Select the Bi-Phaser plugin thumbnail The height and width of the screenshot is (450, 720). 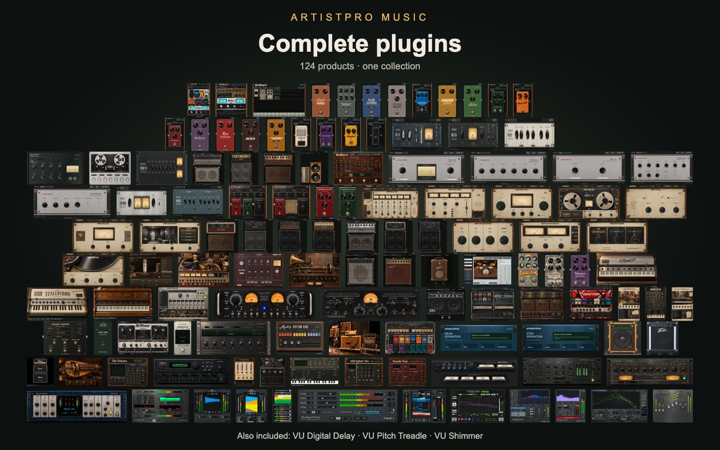pos(143,337)
